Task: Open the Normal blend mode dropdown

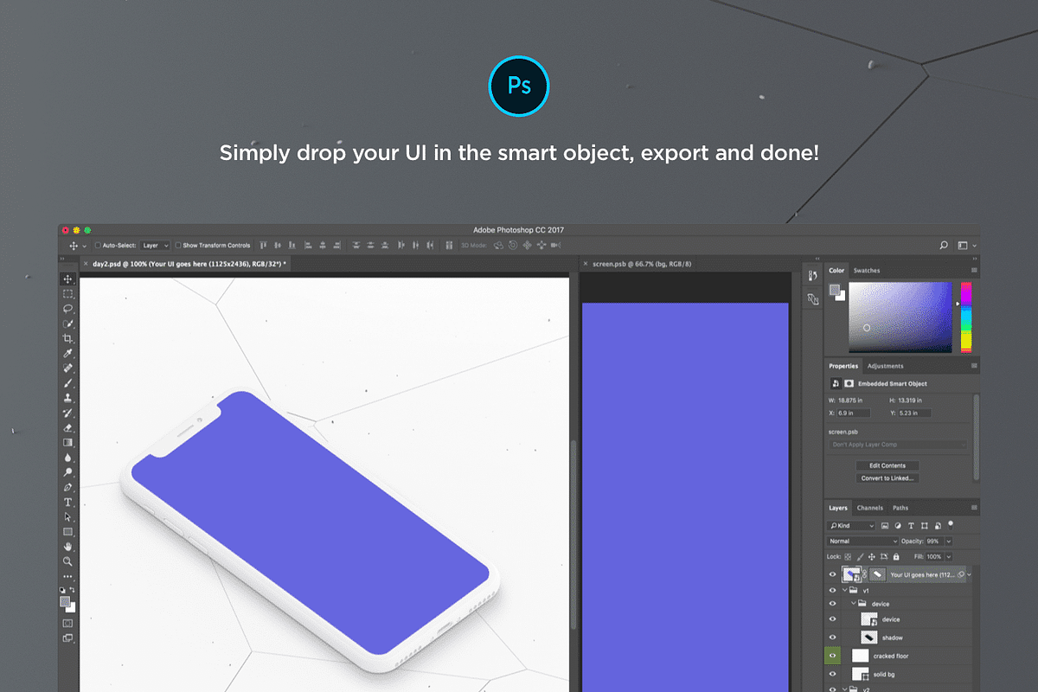Action: pos(862,541)
